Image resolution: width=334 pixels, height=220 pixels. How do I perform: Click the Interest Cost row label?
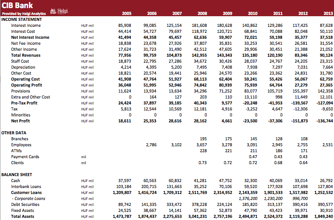(23, 32)
